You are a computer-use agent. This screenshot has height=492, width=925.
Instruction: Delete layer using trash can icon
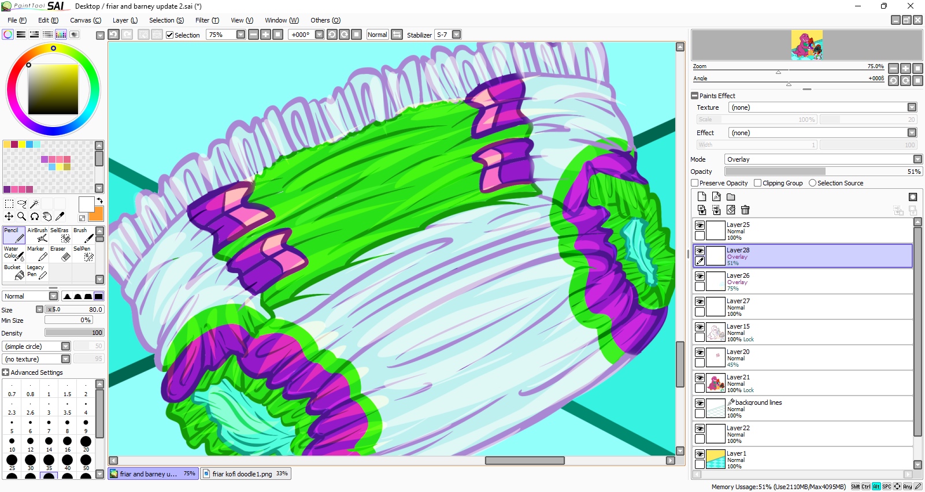point(745,210)
